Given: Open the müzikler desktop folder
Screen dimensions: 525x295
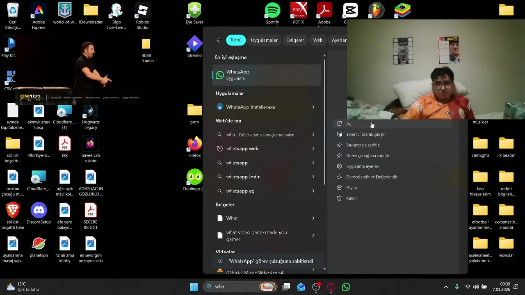Looking at the screenshot, I should pos(480,122).
